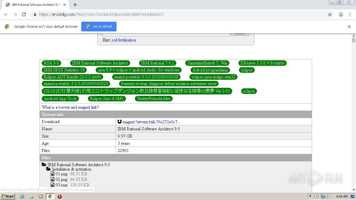Reload the page with the refresh icon
This screenshot has width=356, height=200.
point(24,14)
